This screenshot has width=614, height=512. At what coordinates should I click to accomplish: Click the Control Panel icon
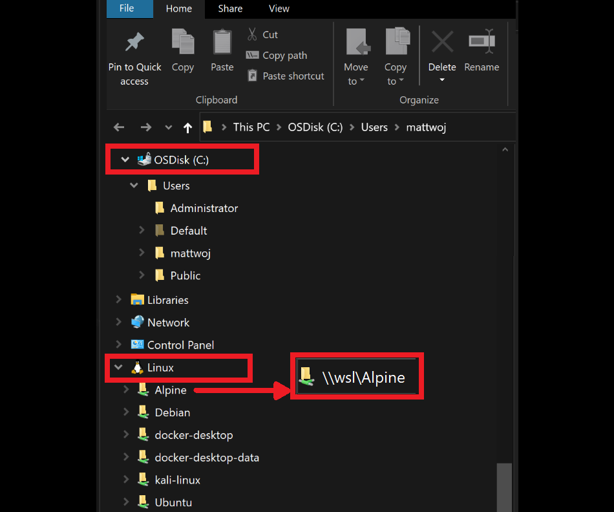point(137,345)
